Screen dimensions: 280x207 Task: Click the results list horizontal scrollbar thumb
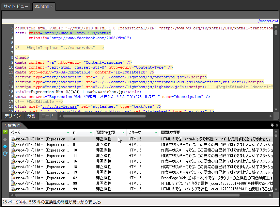[x=127, y=195]
